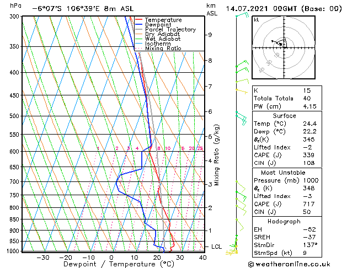Screen dimensions: 347x268
Task: Click the PW (cm) value 4.15
Action: click(309, 106)
